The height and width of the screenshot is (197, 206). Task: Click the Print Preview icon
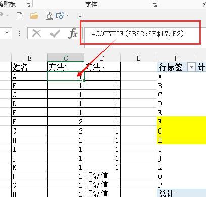tap(49, 16)
